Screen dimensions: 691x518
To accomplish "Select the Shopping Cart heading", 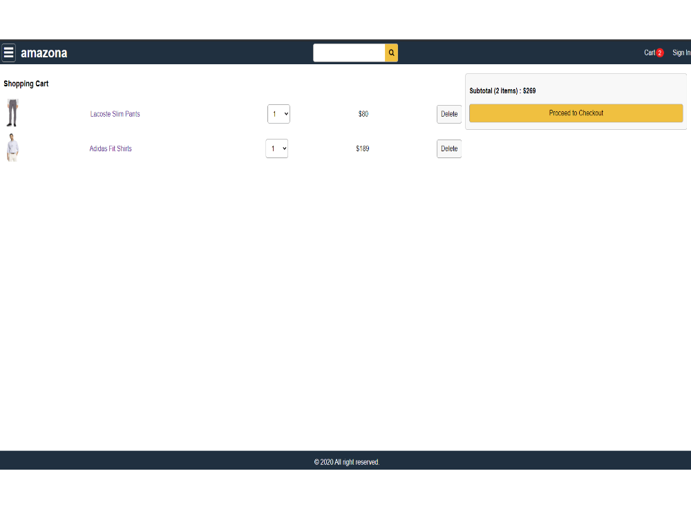I will click(26, 84).
